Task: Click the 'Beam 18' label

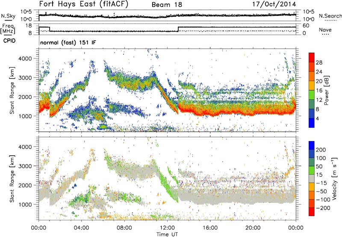Action: click(167, 5)
